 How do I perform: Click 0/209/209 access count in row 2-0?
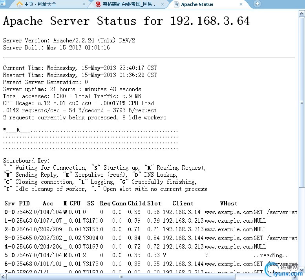pyautogui.click(x=48, y=229)
